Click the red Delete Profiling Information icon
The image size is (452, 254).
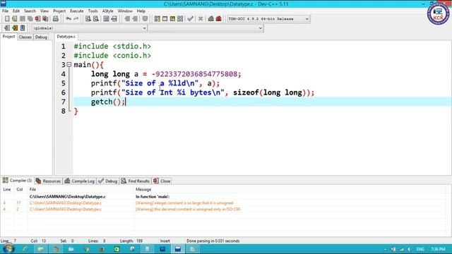coord(219,19)
